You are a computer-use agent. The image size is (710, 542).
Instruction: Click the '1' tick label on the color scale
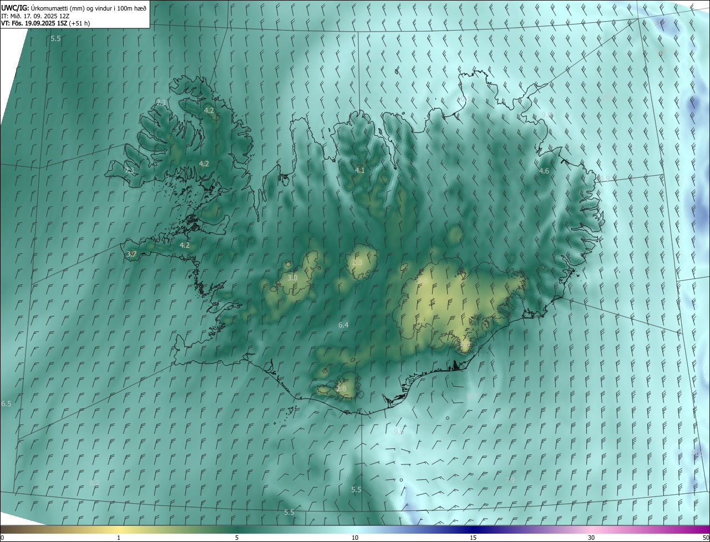pyautogui.click(x=119, y=538)
